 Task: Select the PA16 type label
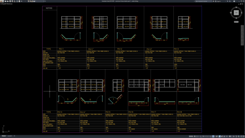pos(131,112)
